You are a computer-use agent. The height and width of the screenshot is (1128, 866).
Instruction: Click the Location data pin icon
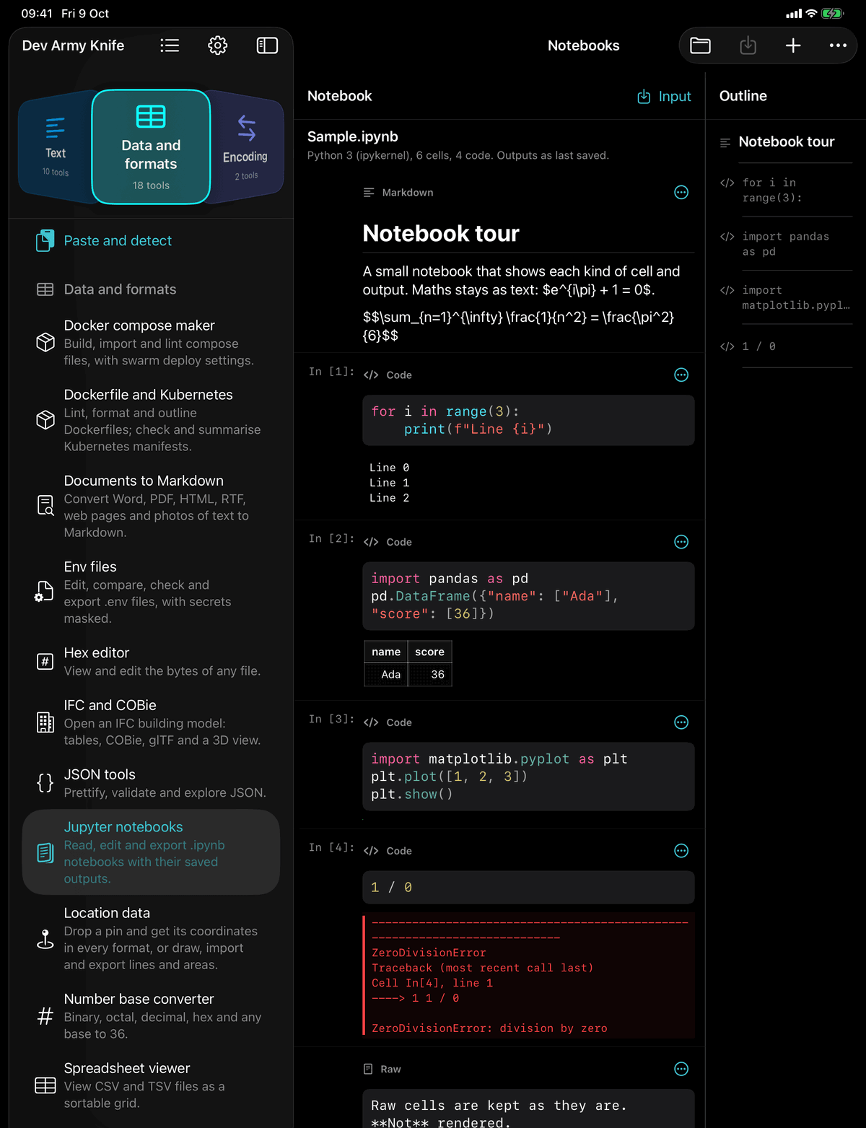45,939
